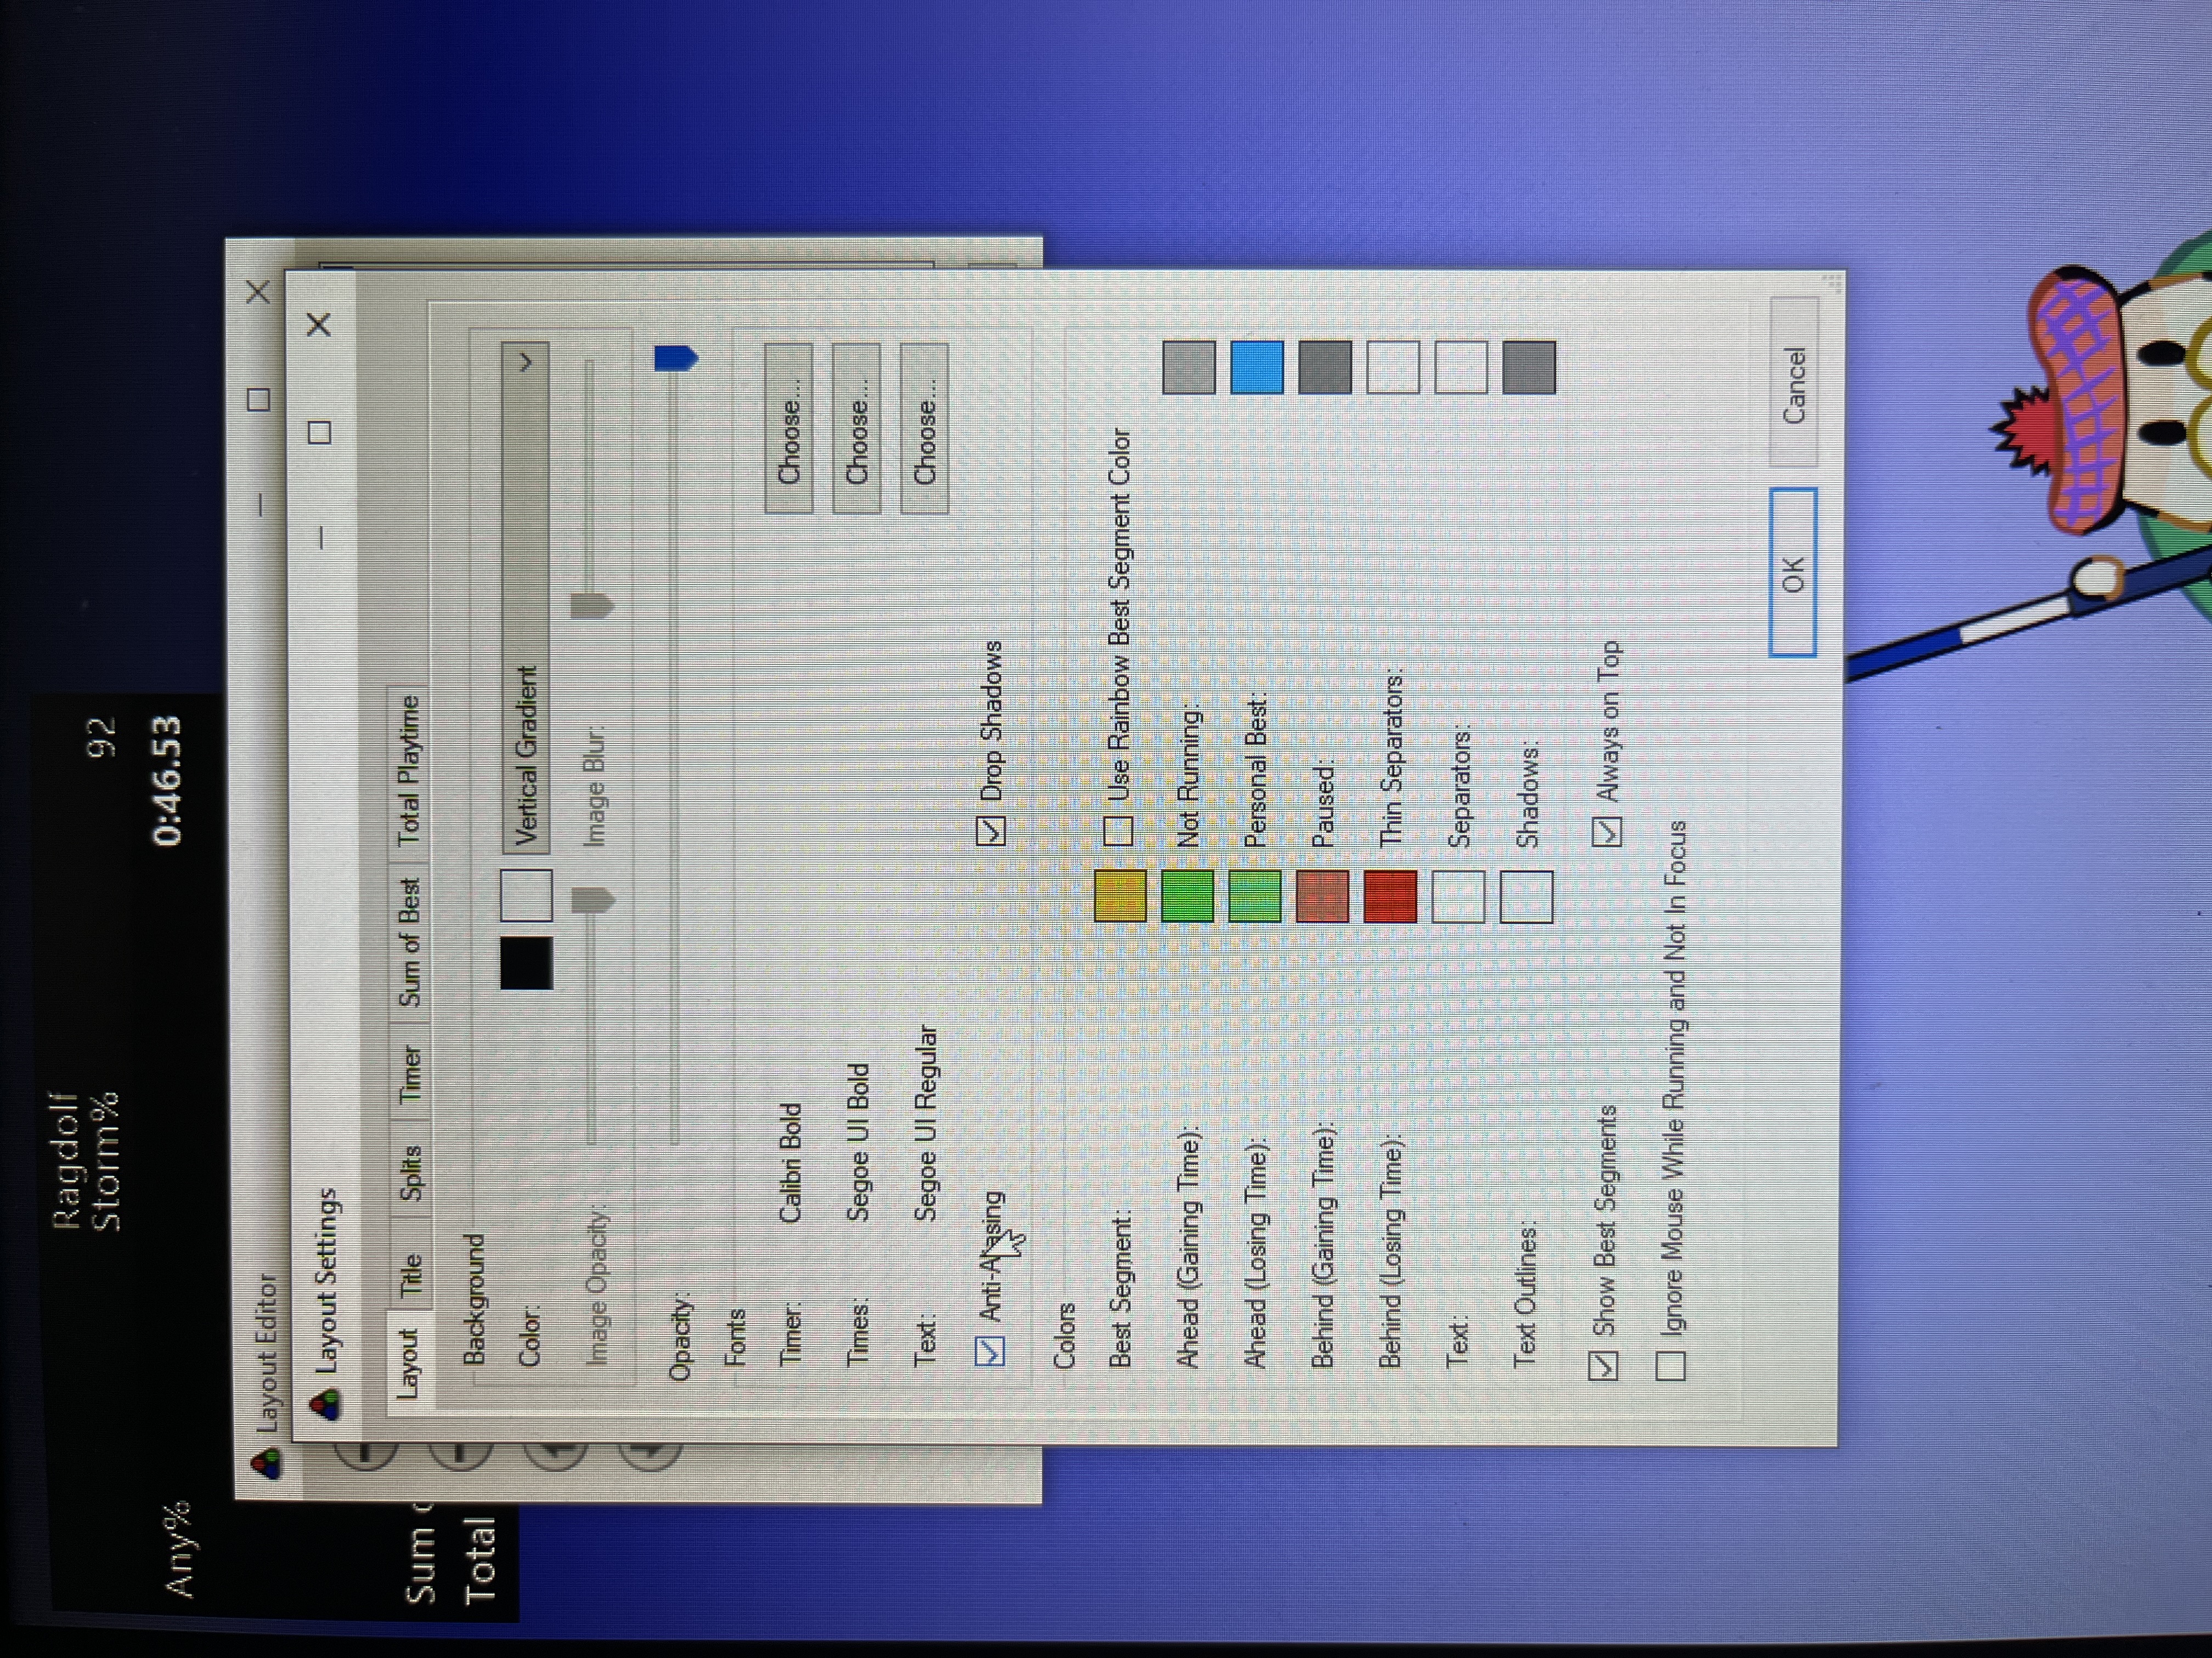Click the 'Calibri Bold' timer font text
Image resolution: width=2212 pixels, height=1658 pixels.
pyautogui.click(x=790, y=1163)
